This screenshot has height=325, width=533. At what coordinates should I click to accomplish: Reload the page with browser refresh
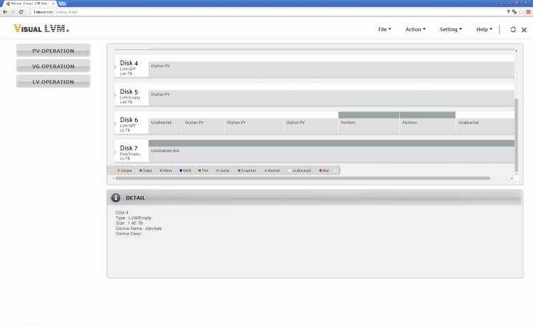click(x=21, y=11)
